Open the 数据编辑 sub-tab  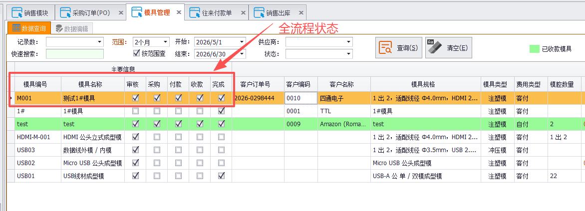pyautogui.click(x=72, y=29)
